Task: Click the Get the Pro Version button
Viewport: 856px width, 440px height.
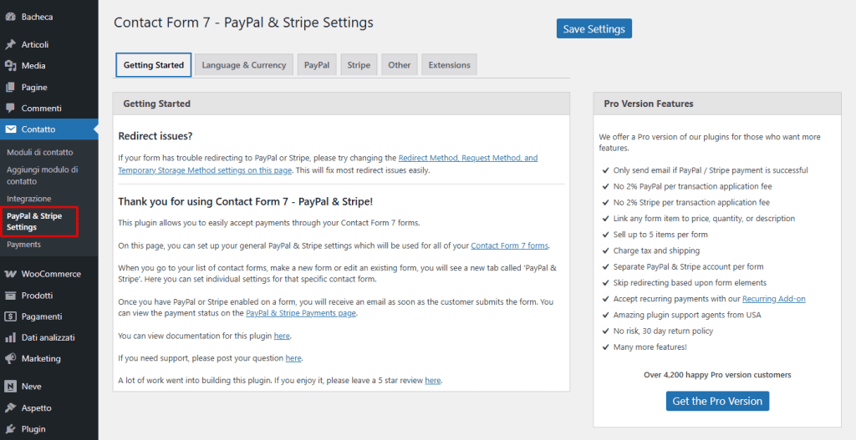Action: point(717,402)
